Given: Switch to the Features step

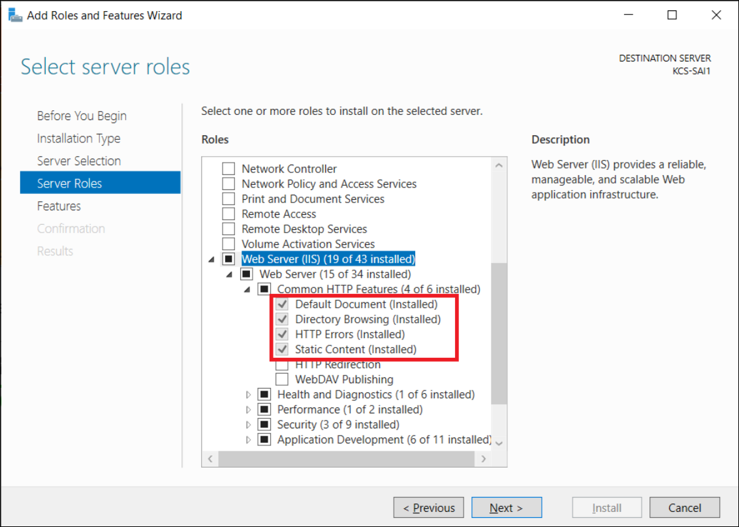Looking at the screenshot, I should (59, 206).
